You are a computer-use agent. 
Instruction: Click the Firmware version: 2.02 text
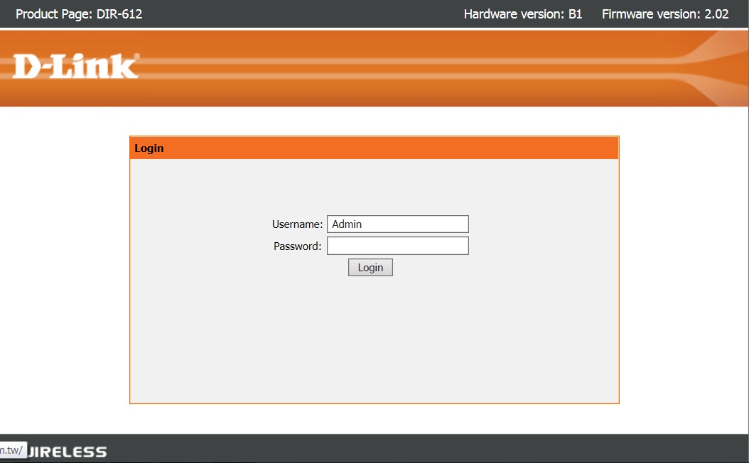(665, 13)
